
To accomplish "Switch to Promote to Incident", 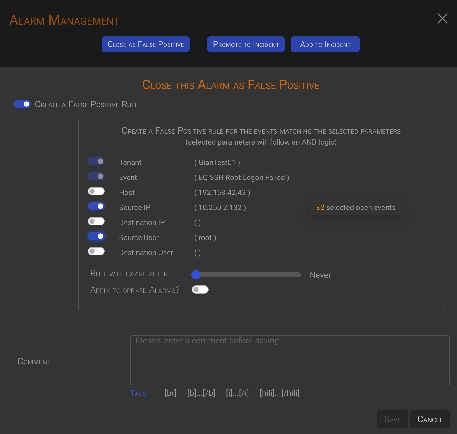I will click(x=246, y=44).
